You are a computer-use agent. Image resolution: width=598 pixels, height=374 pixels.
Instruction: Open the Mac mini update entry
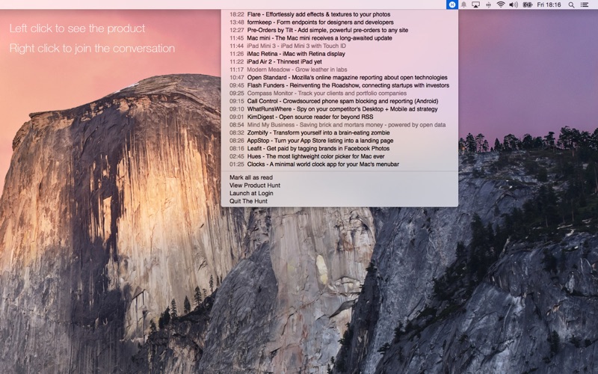(x=339, y=38)
